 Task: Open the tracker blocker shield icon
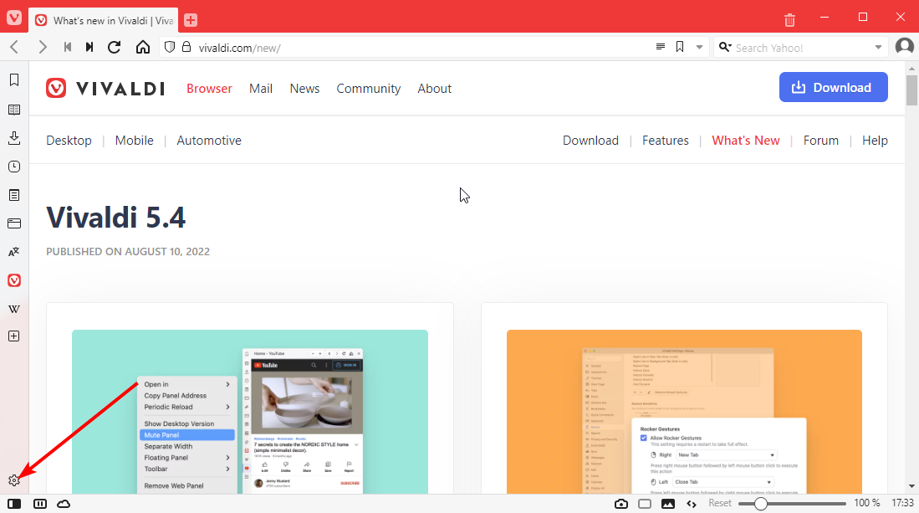(170, 47)
